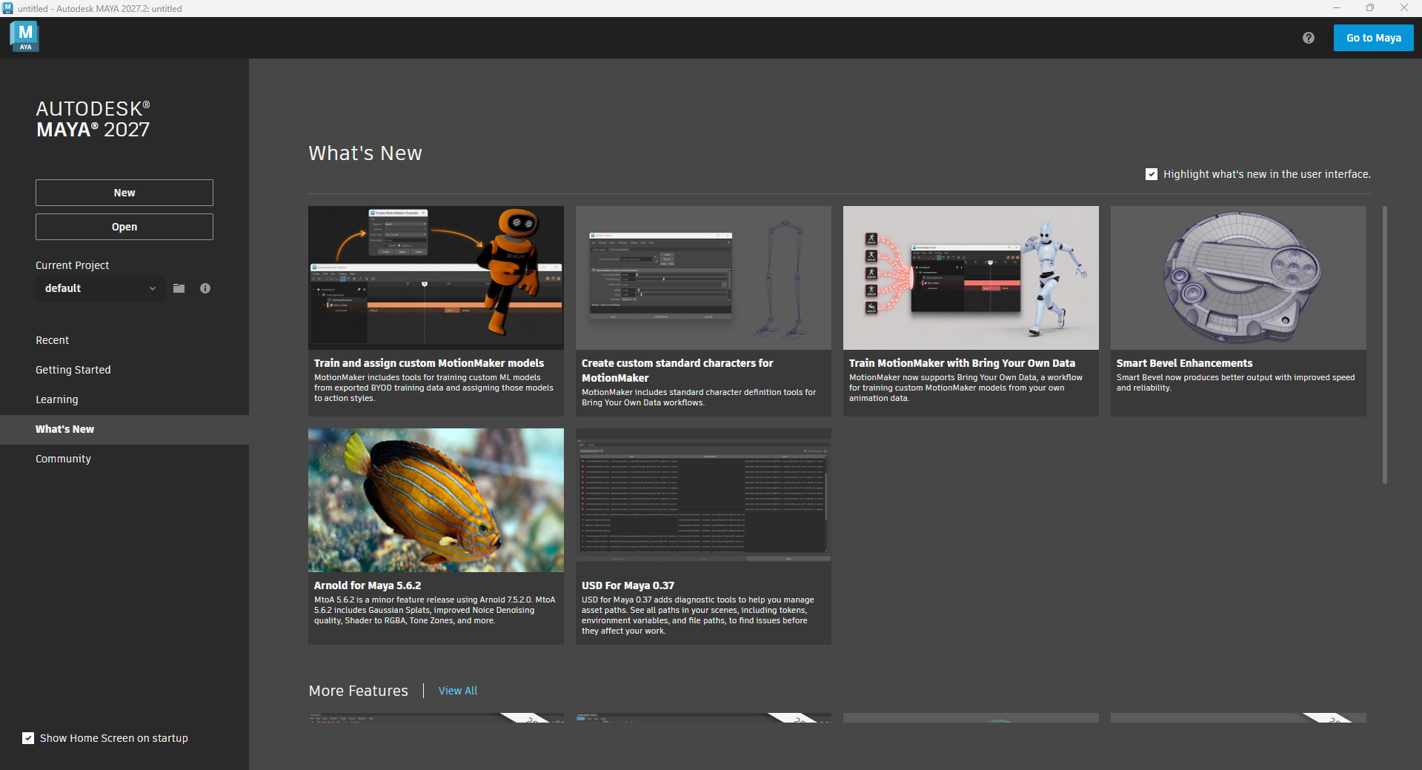Image resolution: width=1422 pixels, height=770 pixels.
Task: Click the Go to Maya button
Action: pyautogui.click(x=1373, y=38)
